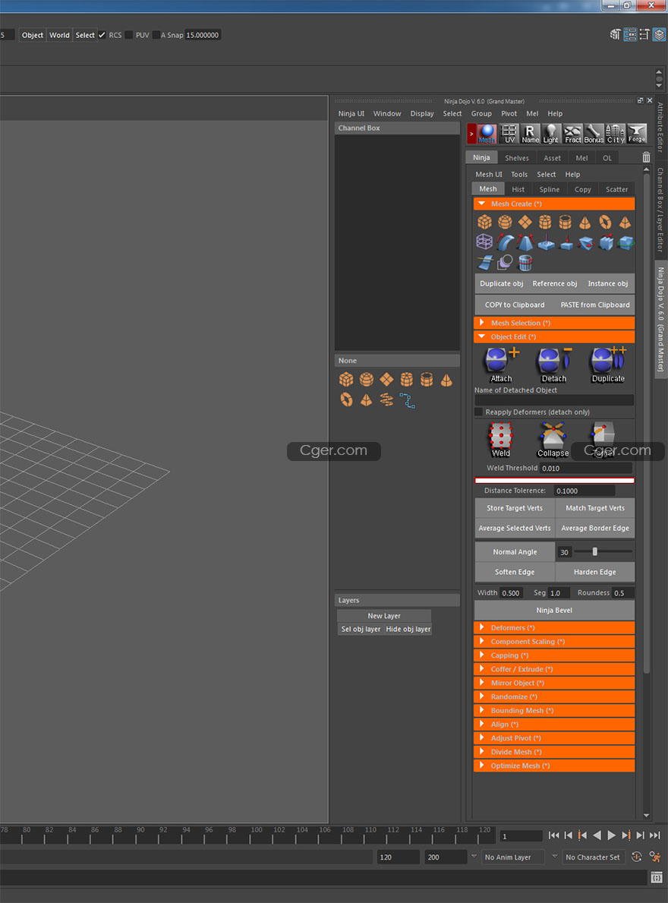Switch to the Spline tab

[549, 189]
